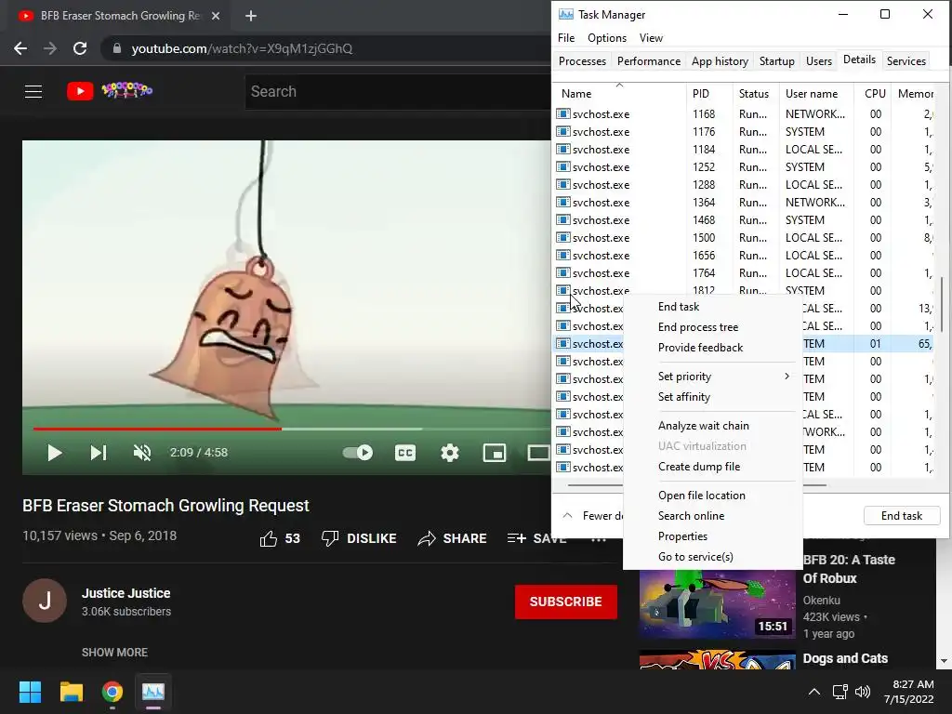
Task: Sort processes by PID column
Action: tap(709, 94)
